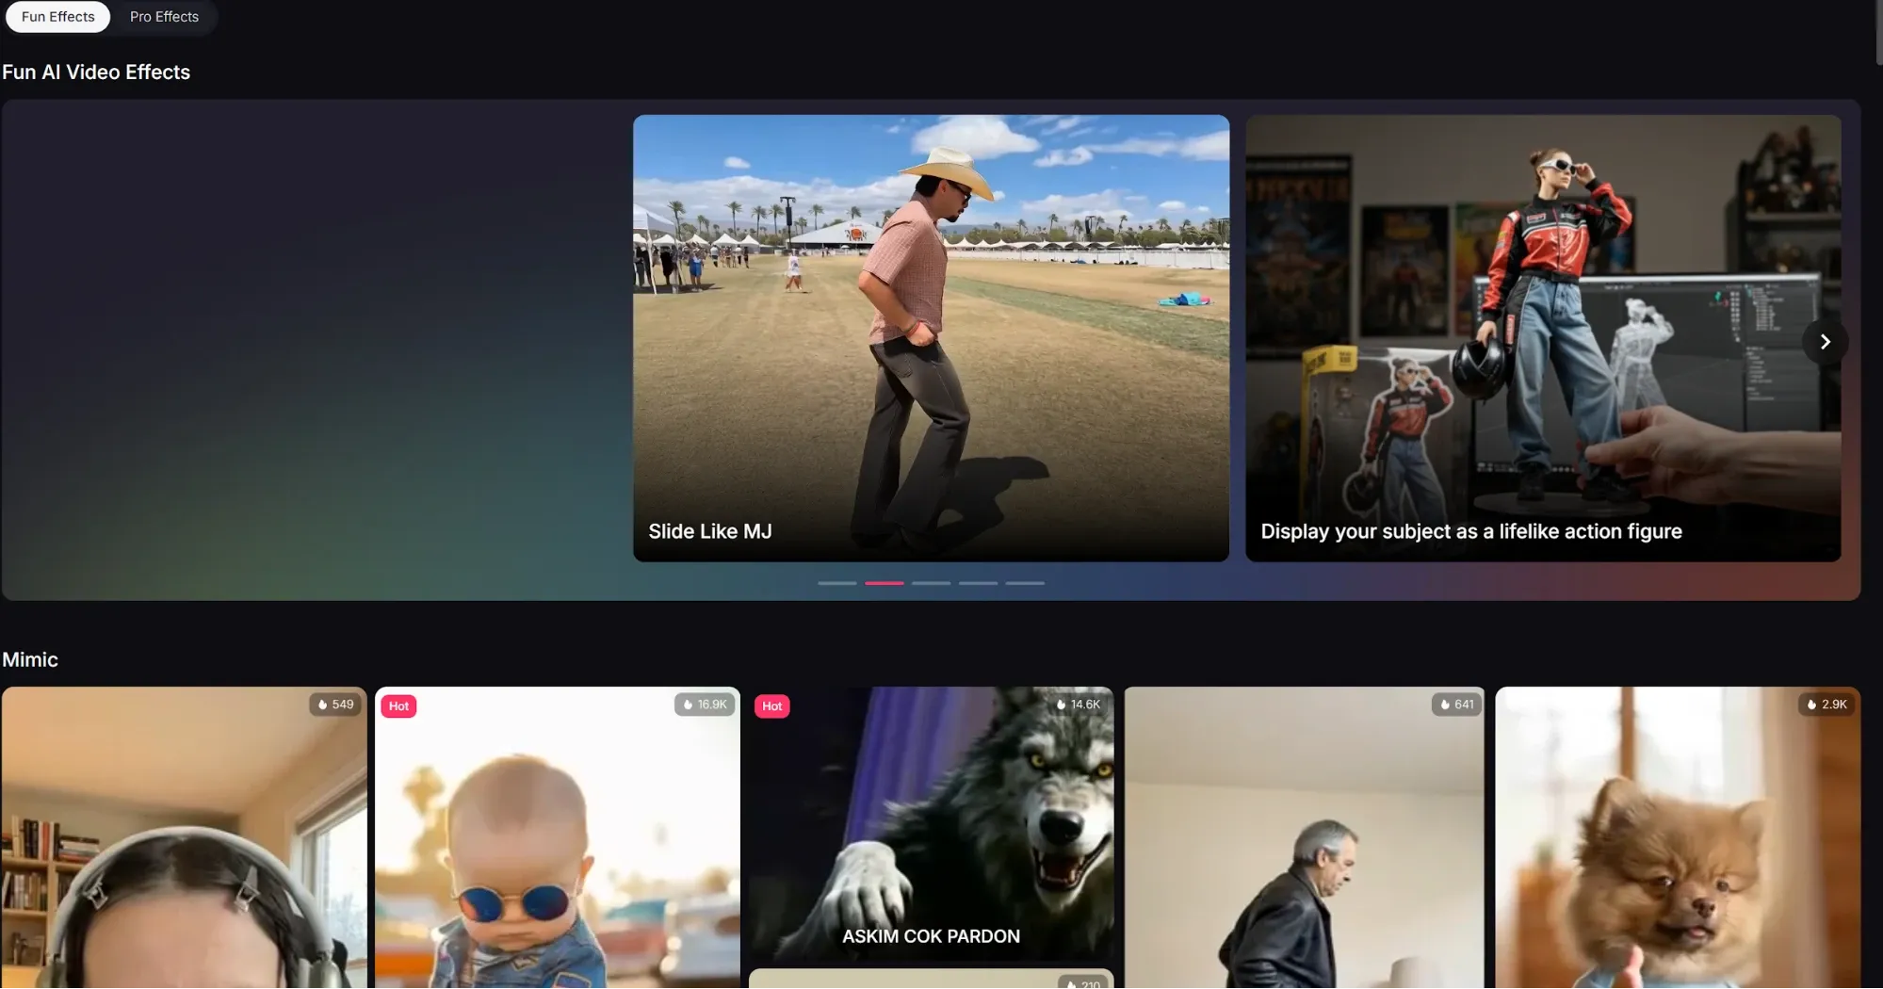Jump to the third carousel slide indicator

pos(931,583)
